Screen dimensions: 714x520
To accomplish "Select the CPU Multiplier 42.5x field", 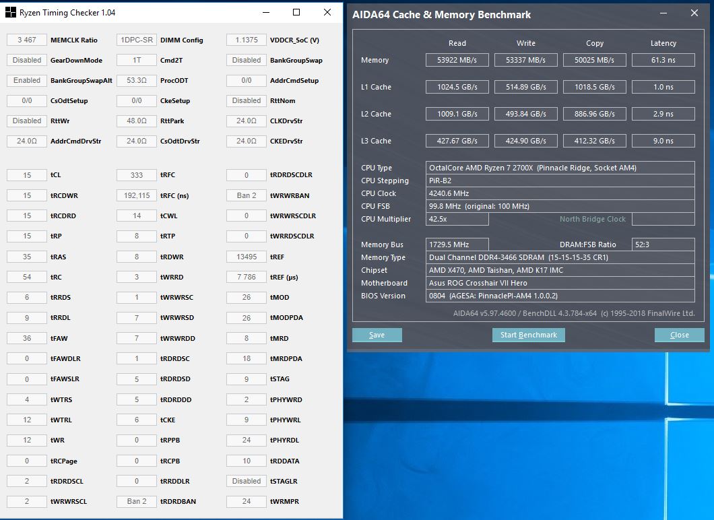I will (x=457, y=219).
